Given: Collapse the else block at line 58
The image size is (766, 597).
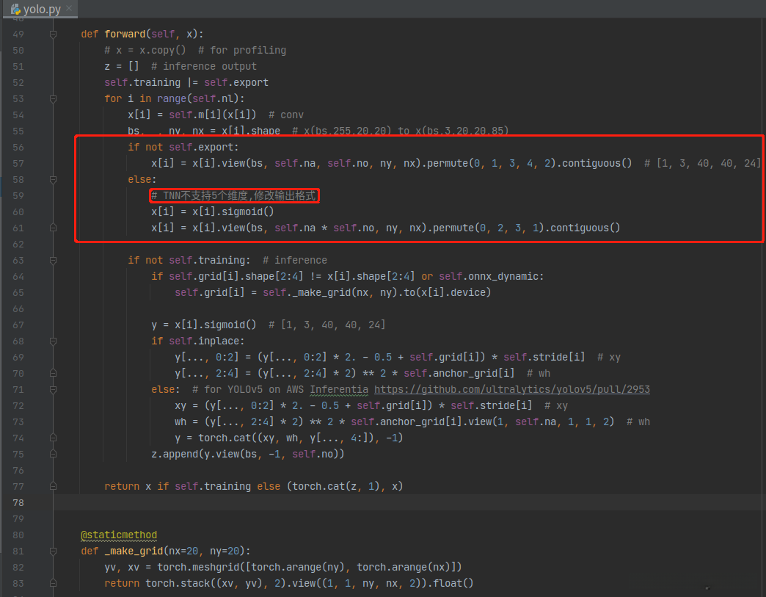Looking at the screenshot, I should [x=54, y=179].
